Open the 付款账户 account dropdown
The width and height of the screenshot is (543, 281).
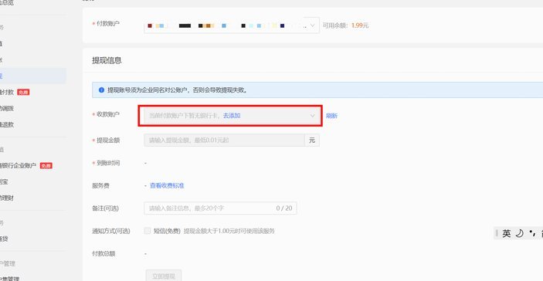(231, 25)
